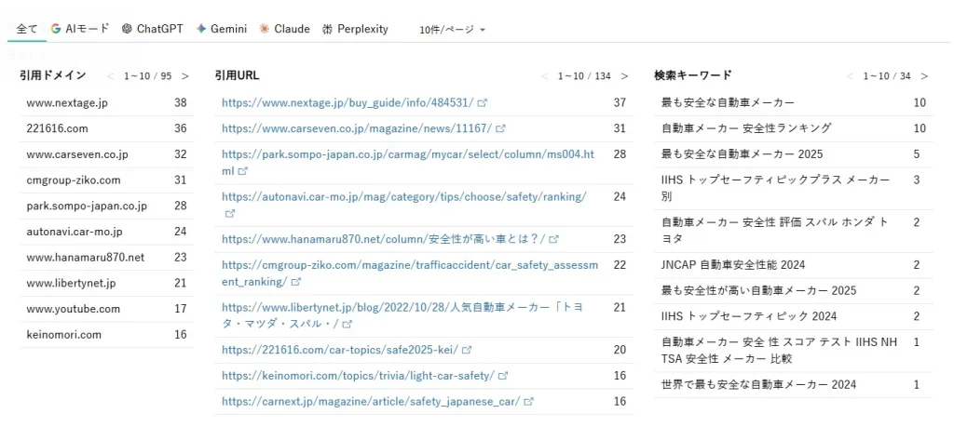This screenshot has width=954, height=440.
Task: Open the cmgroup-ziko.com car_safety_assessment link
Action: tap(410, 273)
